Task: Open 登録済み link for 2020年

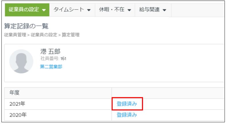Action: (x=127, y=115)
